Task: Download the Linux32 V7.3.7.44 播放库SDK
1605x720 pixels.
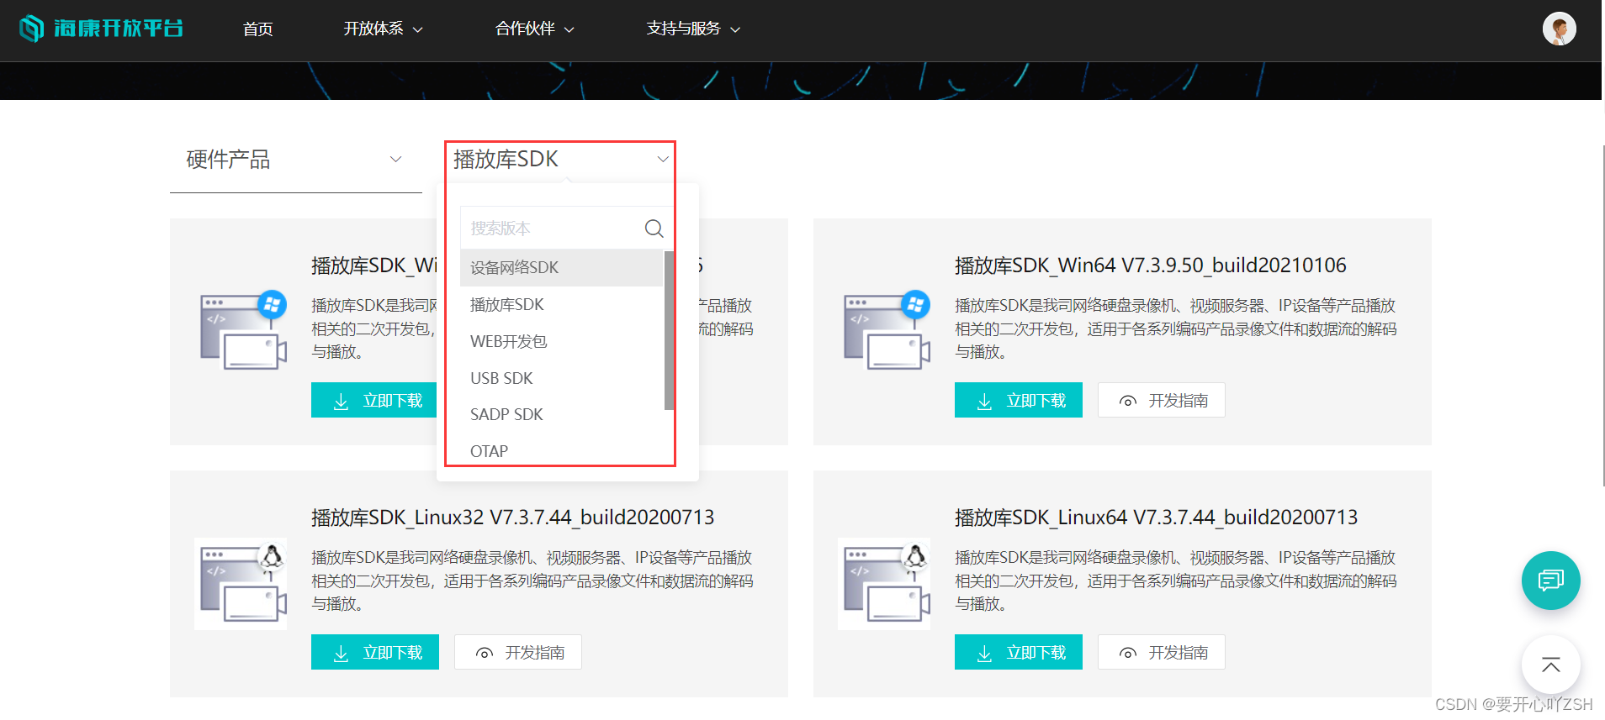Action: pyautogui.click(x=374, y=652)
